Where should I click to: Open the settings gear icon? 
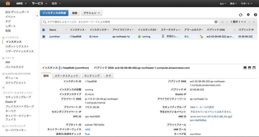click(x=248, y=15)
